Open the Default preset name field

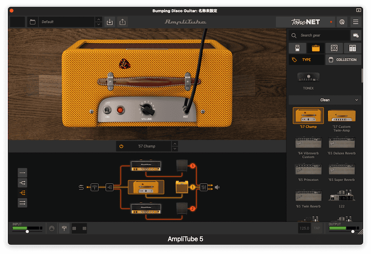tap(67, 22)
